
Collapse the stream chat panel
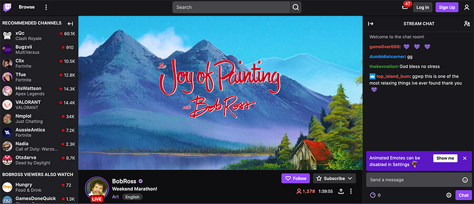371,24
